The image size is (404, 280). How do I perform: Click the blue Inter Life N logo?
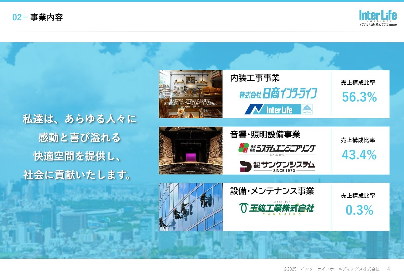273,109
